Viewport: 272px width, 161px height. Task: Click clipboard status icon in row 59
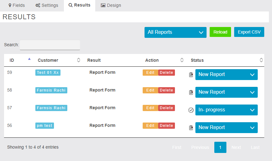pos(191,74)
